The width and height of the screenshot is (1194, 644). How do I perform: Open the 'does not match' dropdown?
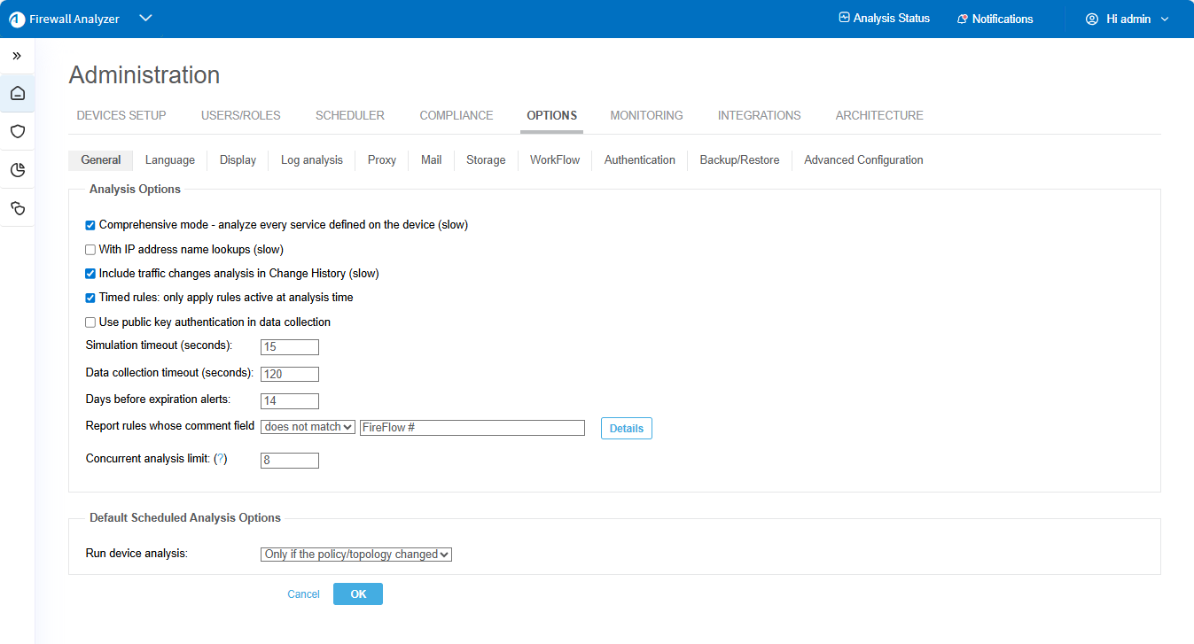point(308,427)
